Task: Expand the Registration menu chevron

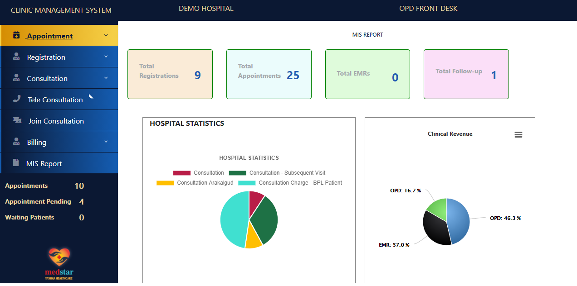Action: (106, 57)
